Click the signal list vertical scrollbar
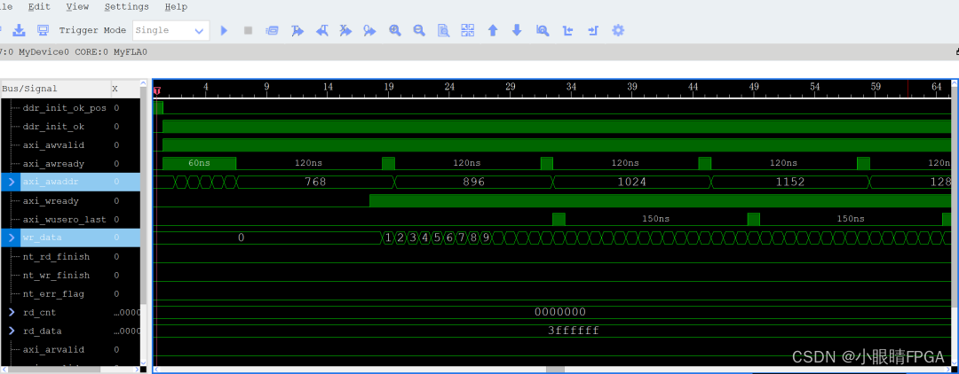This screenshot has height=374, width=959. (144, 195)
